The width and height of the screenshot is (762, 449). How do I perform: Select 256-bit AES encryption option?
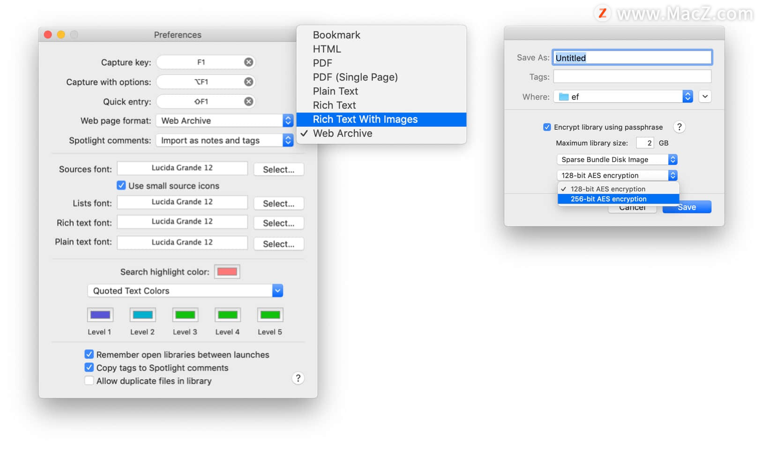[x=618, y=199]
